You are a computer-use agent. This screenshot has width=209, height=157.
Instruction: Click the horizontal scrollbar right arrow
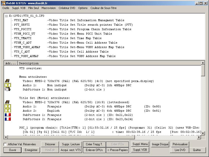(x=199, y=137)
